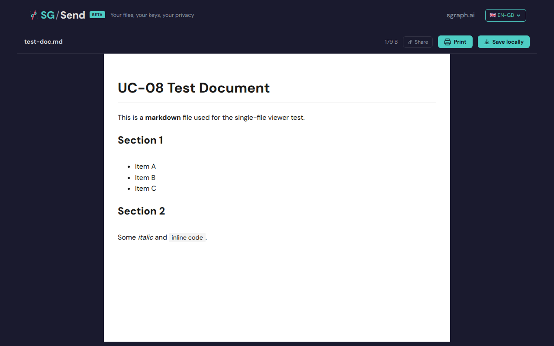Image resolution: width=554 pixels, height=346 pixels.
Task: Select Item C in the bullet list
Action: [x=145, y=189]
